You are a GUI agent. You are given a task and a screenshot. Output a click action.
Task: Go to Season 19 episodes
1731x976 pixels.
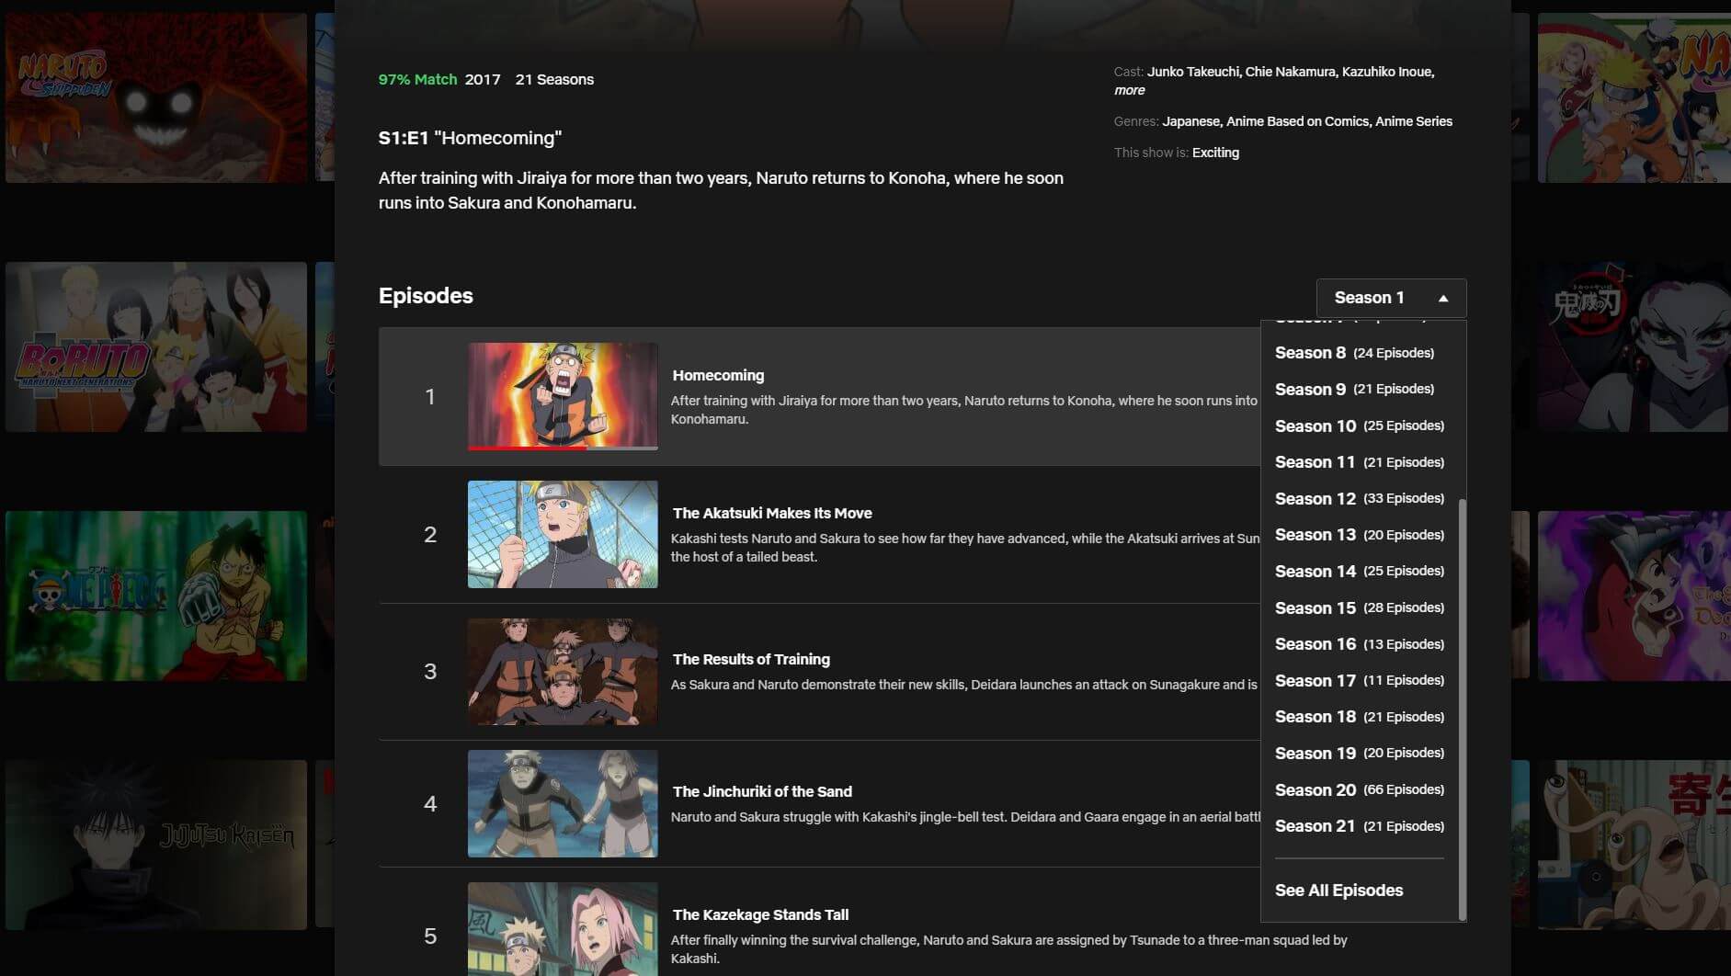pos(1359,754)
